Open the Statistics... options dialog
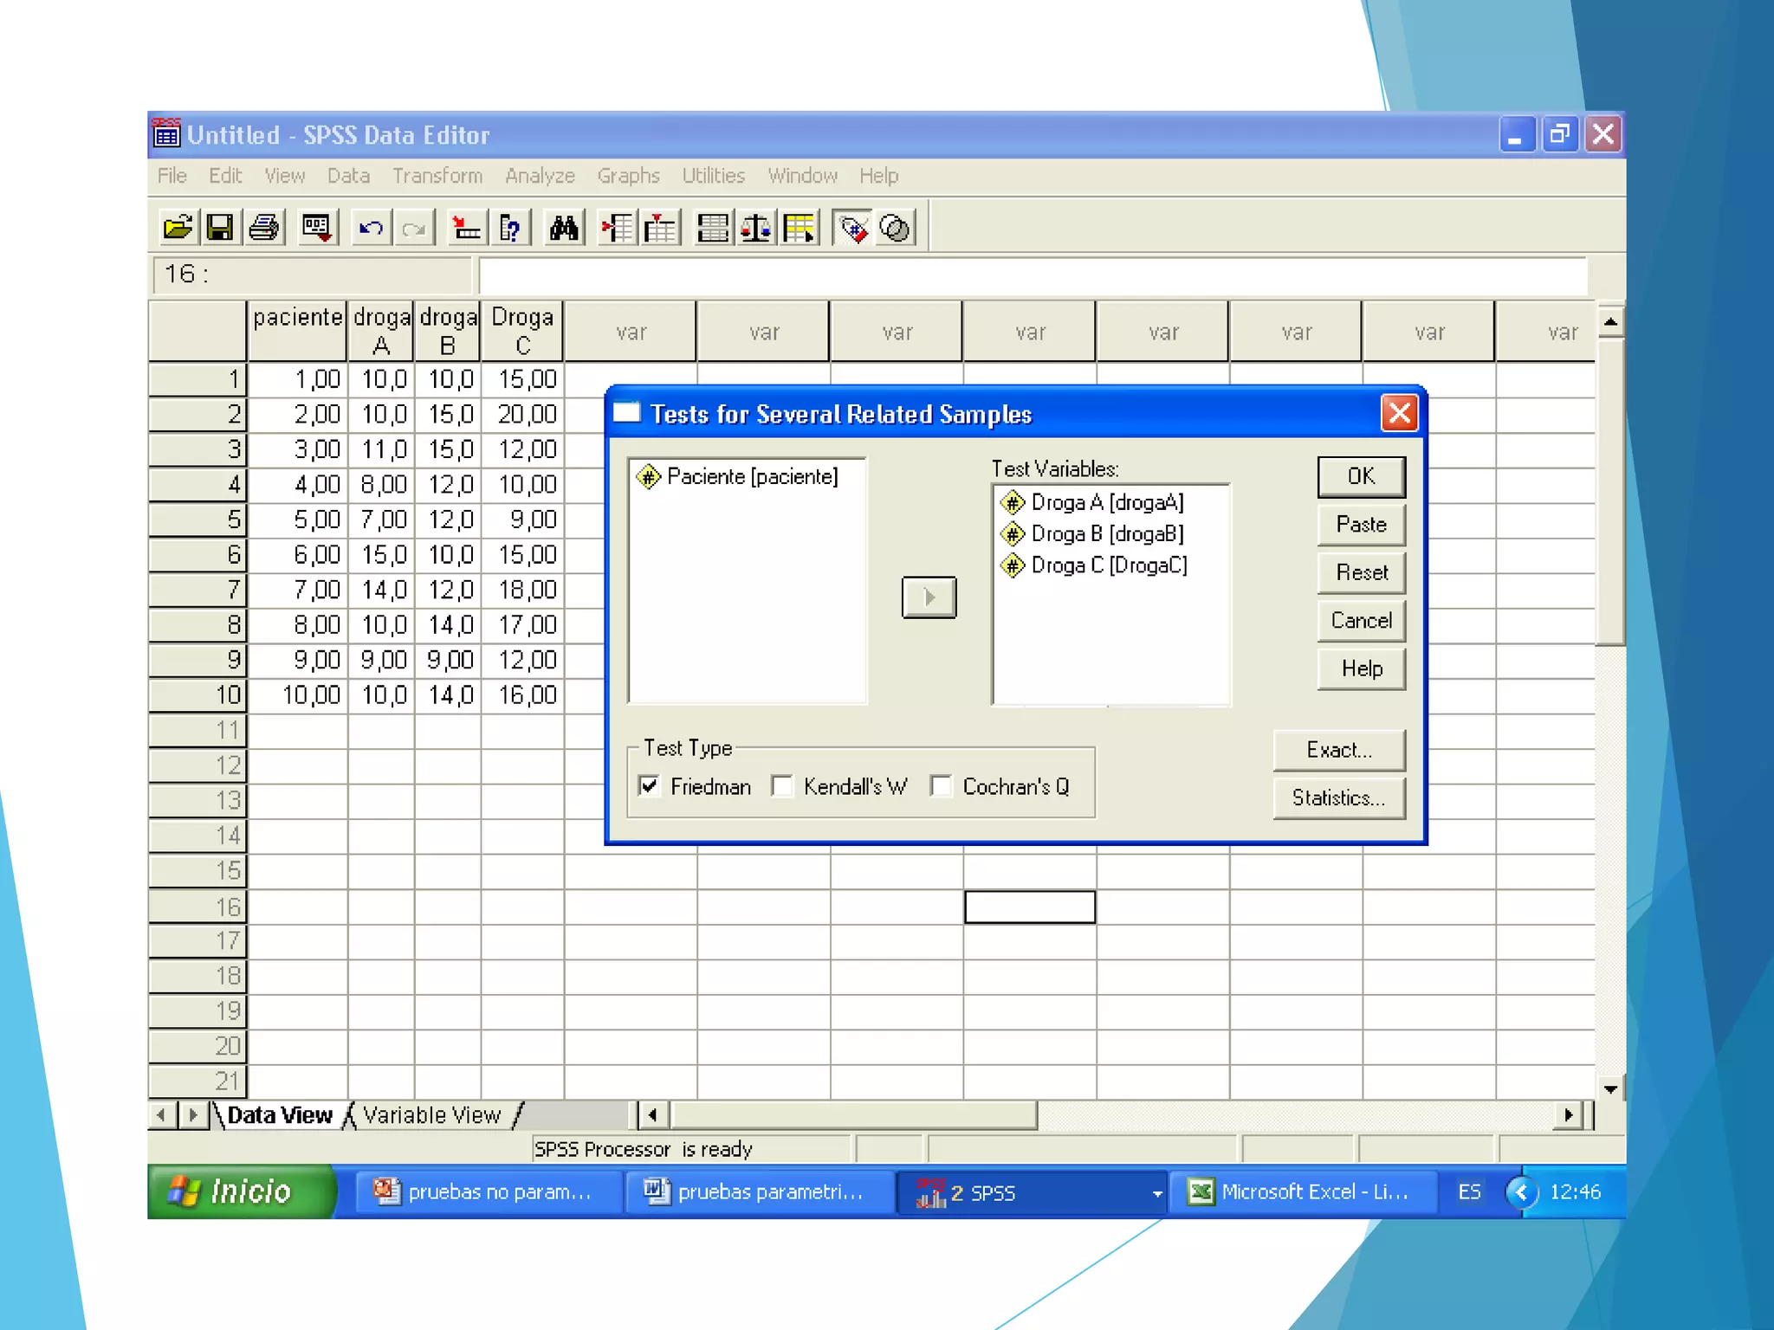 point(1338,797)
